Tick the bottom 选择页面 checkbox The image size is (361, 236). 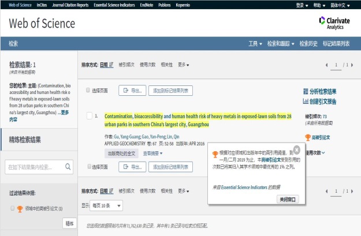(89, 166)
